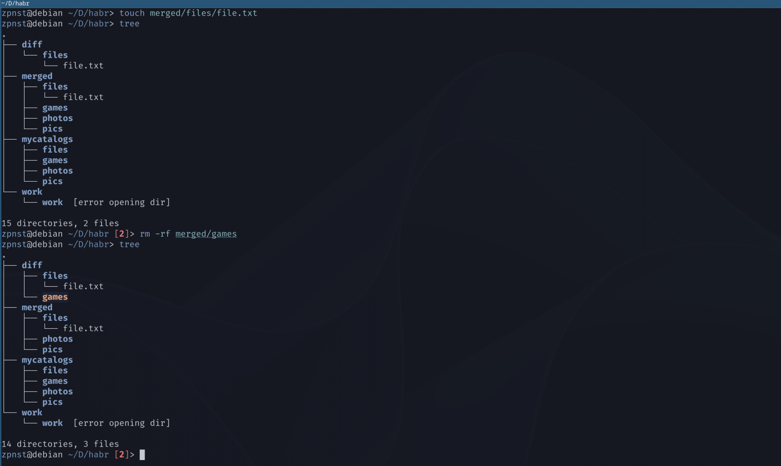
Task: Click the pics entry under mycatalogs
Action: tap(52, 401)
